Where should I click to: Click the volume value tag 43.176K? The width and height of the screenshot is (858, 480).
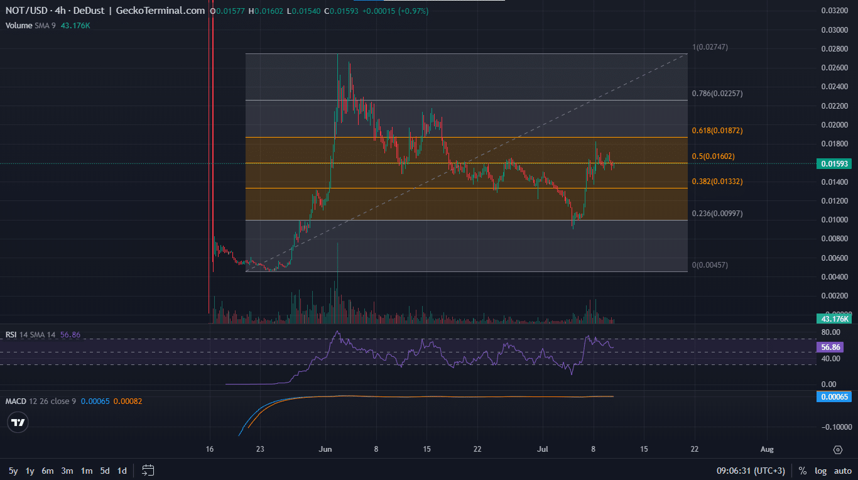834,319
